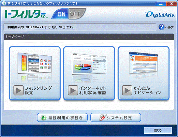
Task: Click the 利用期限 expiration notice text
Action: coord(41,27)
